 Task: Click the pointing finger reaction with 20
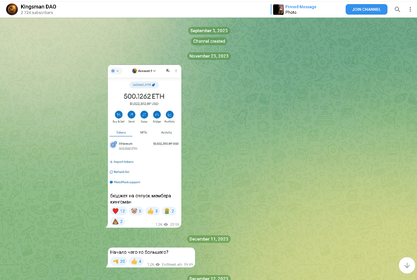(119, 261)
